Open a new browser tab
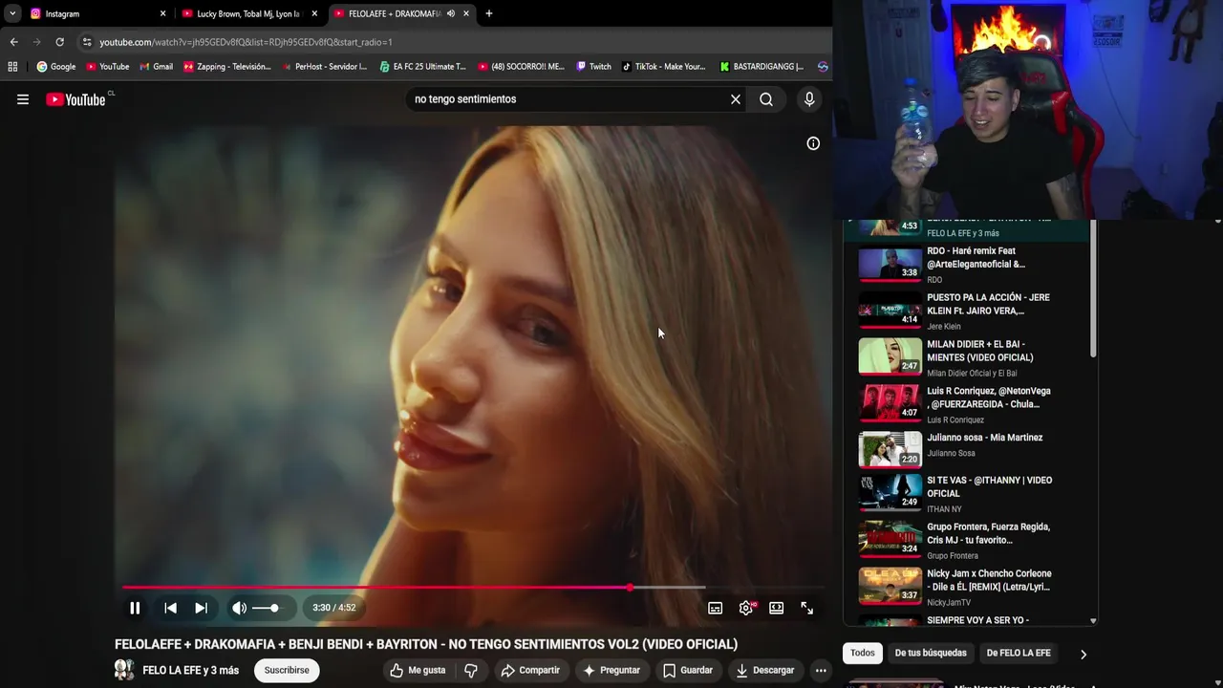1223x688 pixels. (x=489, y=13)
